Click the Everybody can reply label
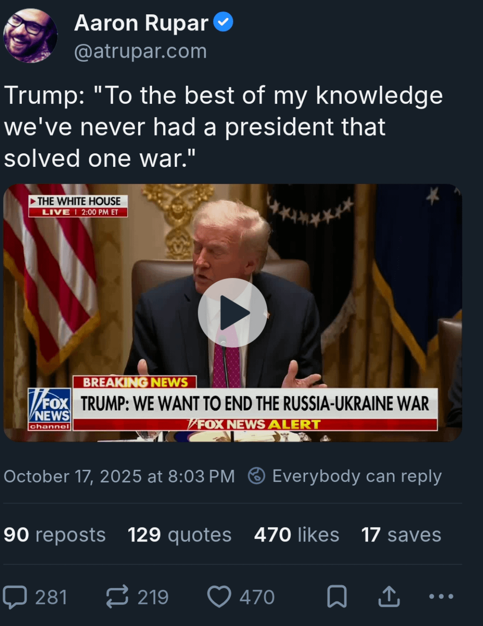The width and height of the screenshot is (483, 626). pyautogui.click(x=357, y=476)
